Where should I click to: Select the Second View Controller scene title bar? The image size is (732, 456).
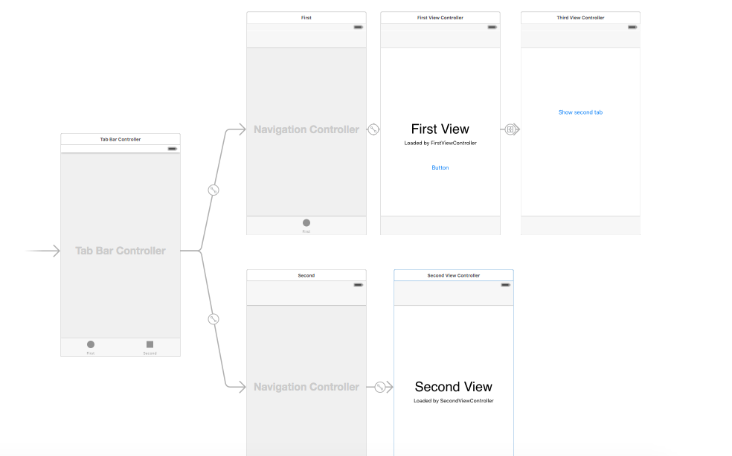click(454, 275)
